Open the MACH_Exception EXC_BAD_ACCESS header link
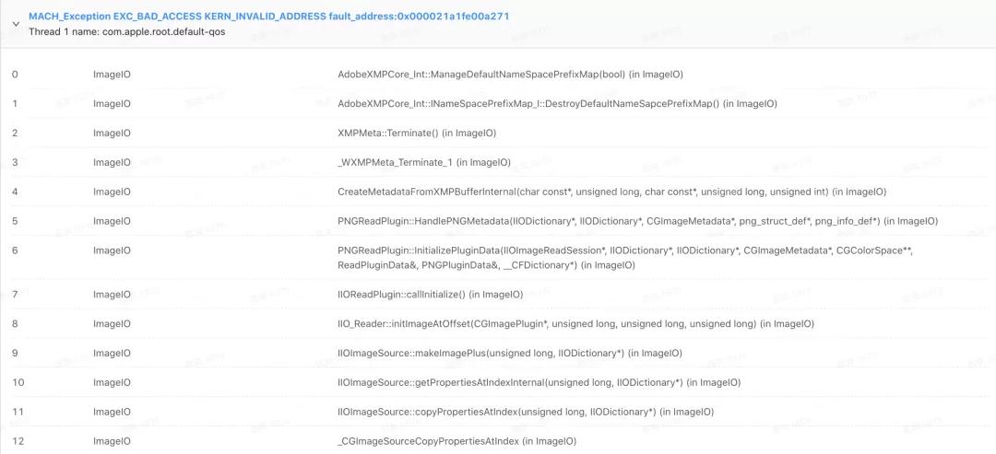This screenshot has width=996, height=454. (x=268, y=17)
